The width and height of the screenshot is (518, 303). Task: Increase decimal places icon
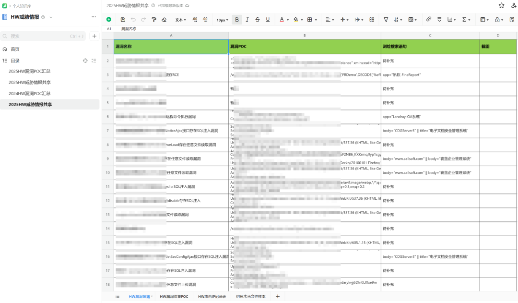point(195,20)
